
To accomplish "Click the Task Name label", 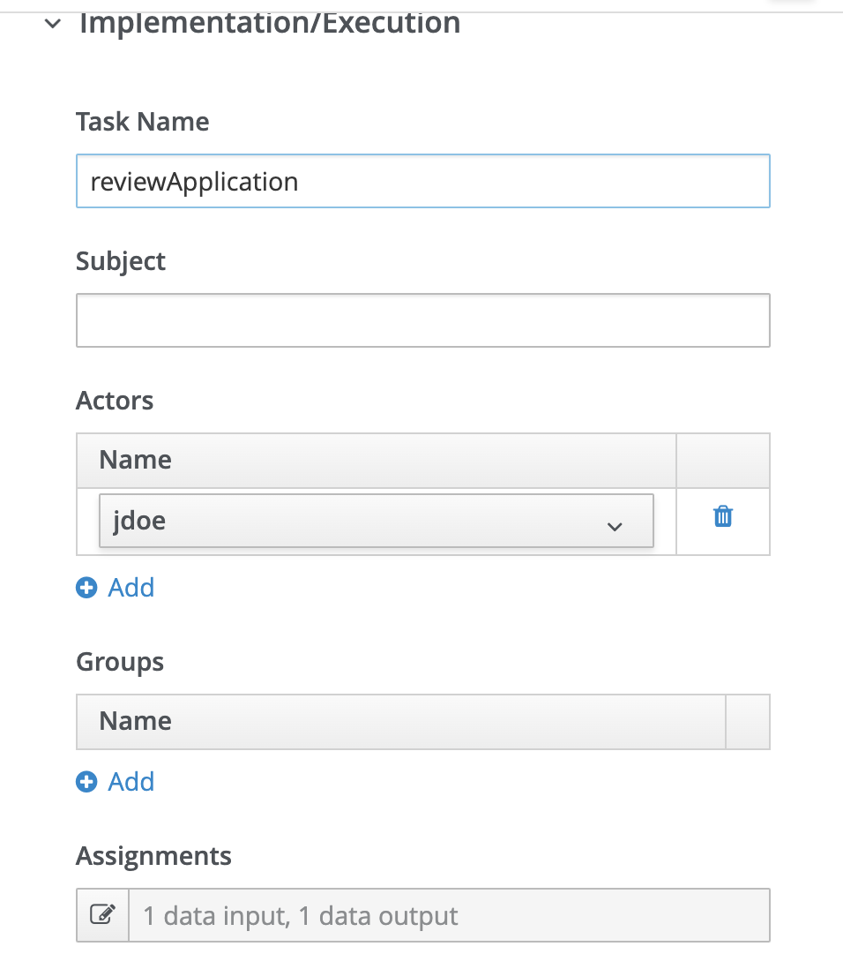I will [143, 122].
